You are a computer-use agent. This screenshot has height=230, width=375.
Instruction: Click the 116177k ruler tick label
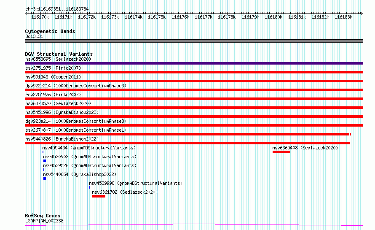204,17
